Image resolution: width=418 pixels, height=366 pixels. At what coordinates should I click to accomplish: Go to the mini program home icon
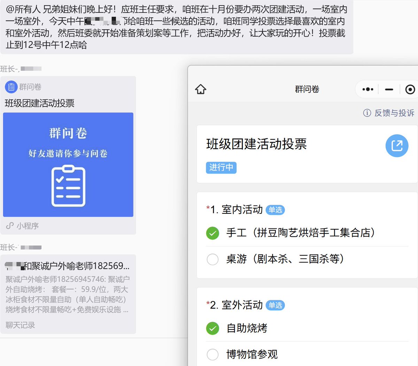201,89
